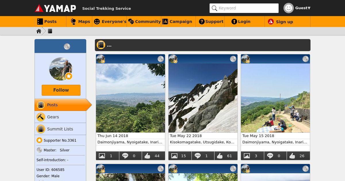Click photo count icon showing 1
The width and height of the screenshot is (345, 181).
pos(102,156)
